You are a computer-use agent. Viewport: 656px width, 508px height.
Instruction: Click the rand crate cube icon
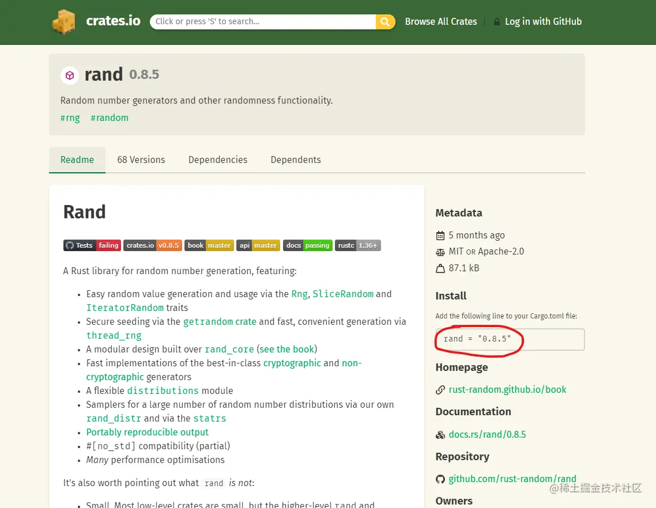(70, 75)
